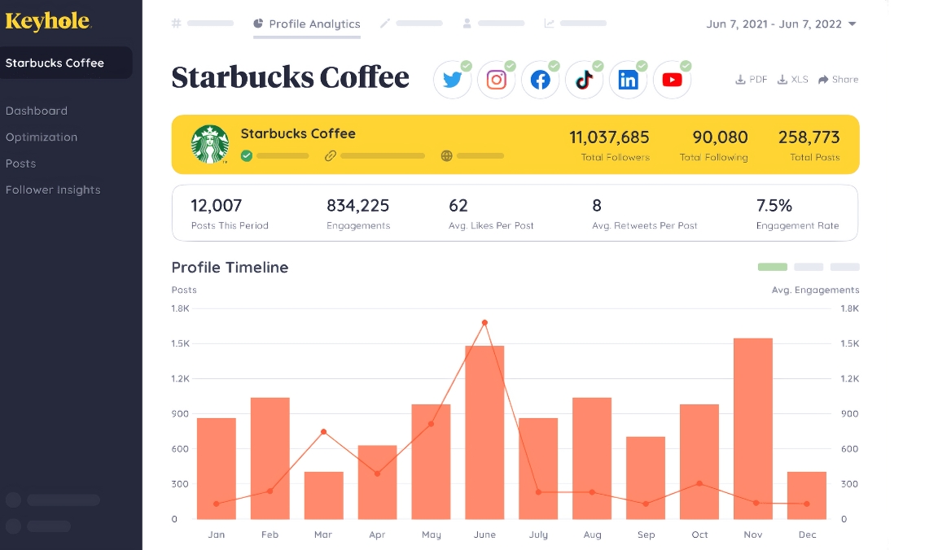
Task: Click the June bar in the chart
Action: [x=484, y=433]
